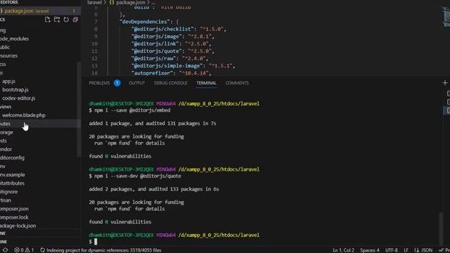Image resolution: width=450 pixels, height=253 pixels.
Task: Click the problems count badge
Action: point(117,83)
